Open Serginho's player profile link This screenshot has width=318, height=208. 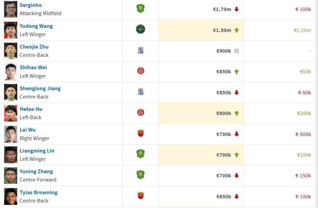point(30,5)
